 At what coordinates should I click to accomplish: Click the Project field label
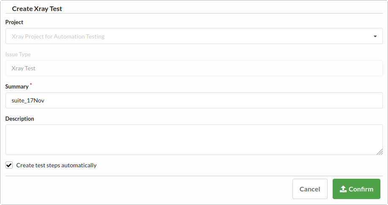pos(14,22)
